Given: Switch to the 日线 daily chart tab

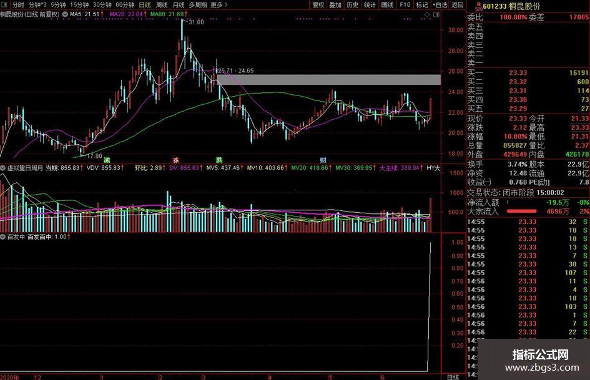Looking at the screenshot, I should tap(145, 4).
